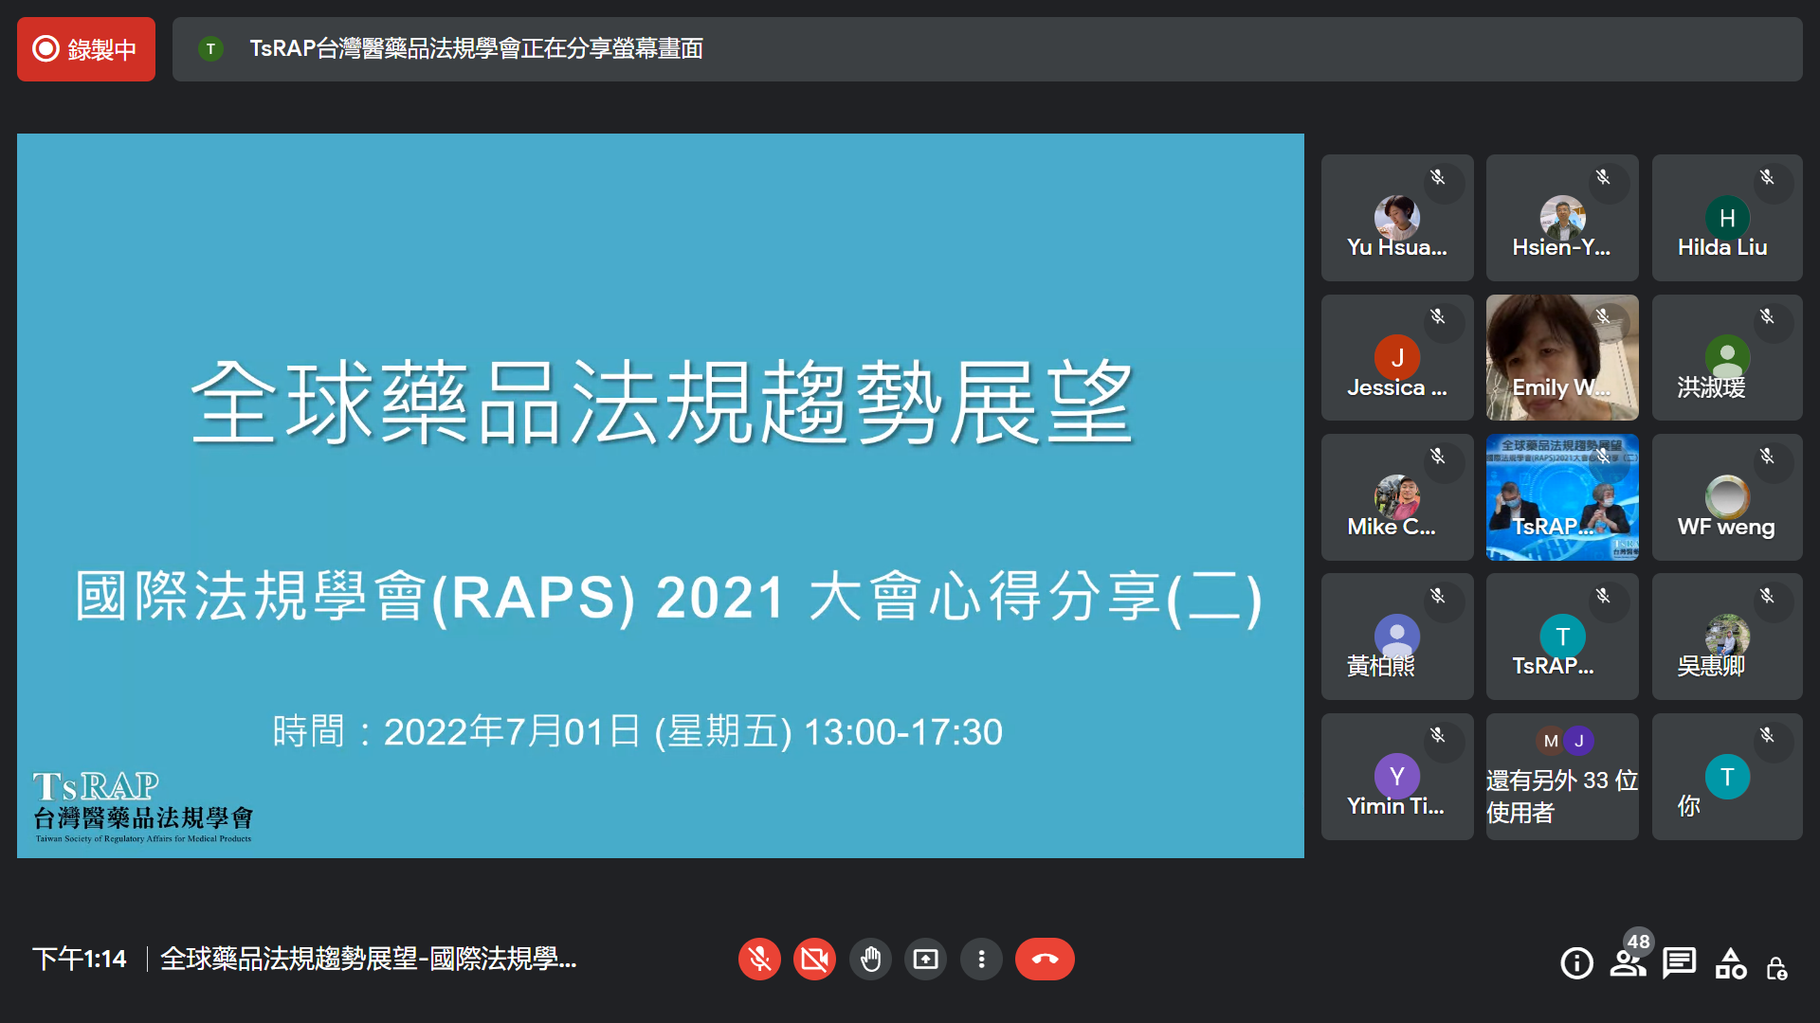This screenshot has width=1820, height=1023.
Task: Click the present screen icon
Action: [x=925, y=960]
